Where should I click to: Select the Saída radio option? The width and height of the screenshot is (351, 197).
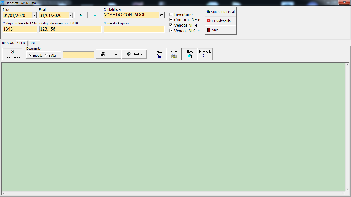46,55
